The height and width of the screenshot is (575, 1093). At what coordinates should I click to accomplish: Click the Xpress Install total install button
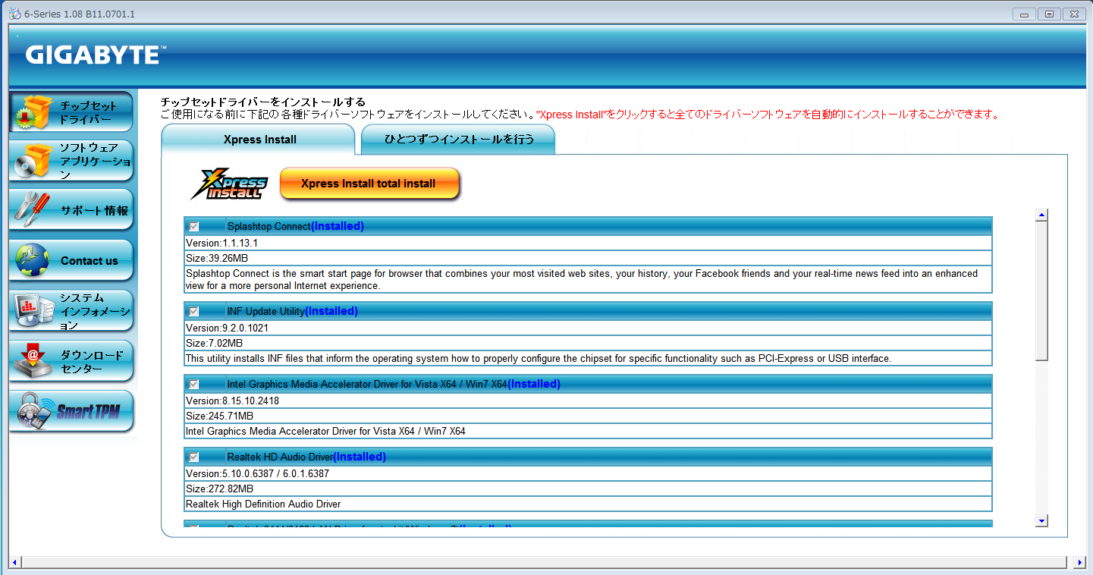pyautogui.click(x=369, y=184)
